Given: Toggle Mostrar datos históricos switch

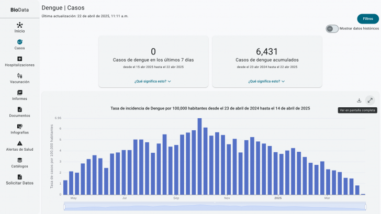Looking at the screenshot, I should tap(331, 29).
